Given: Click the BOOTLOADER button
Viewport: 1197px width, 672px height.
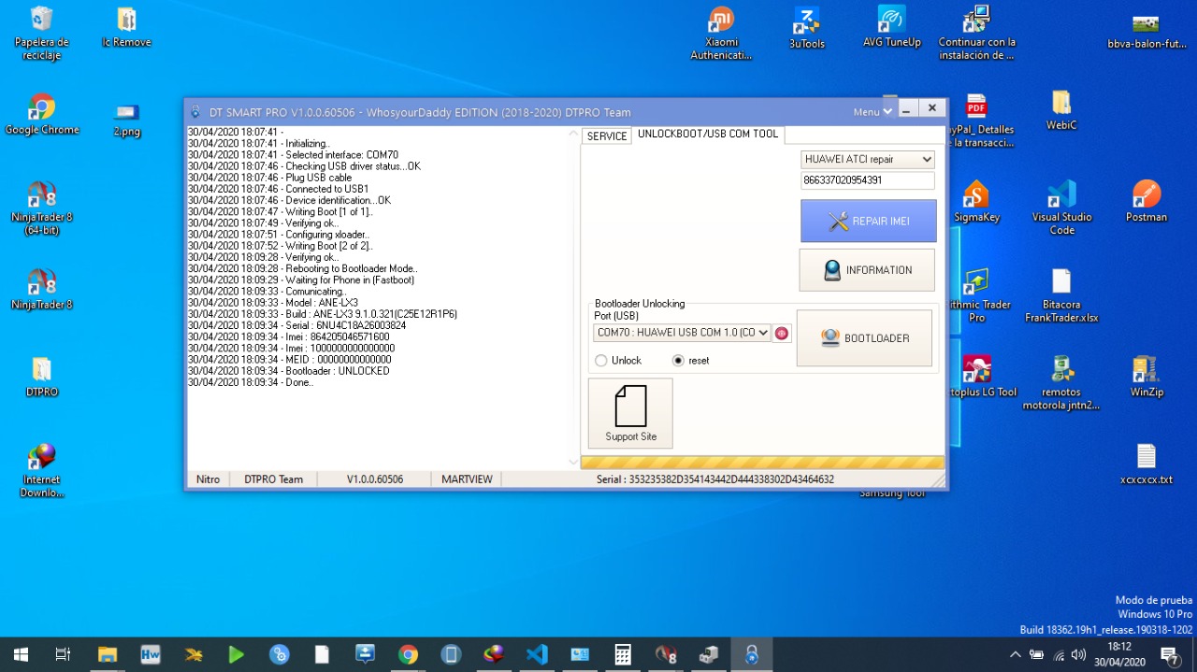Looking at the screenshot, I should [x=864, y=338].
